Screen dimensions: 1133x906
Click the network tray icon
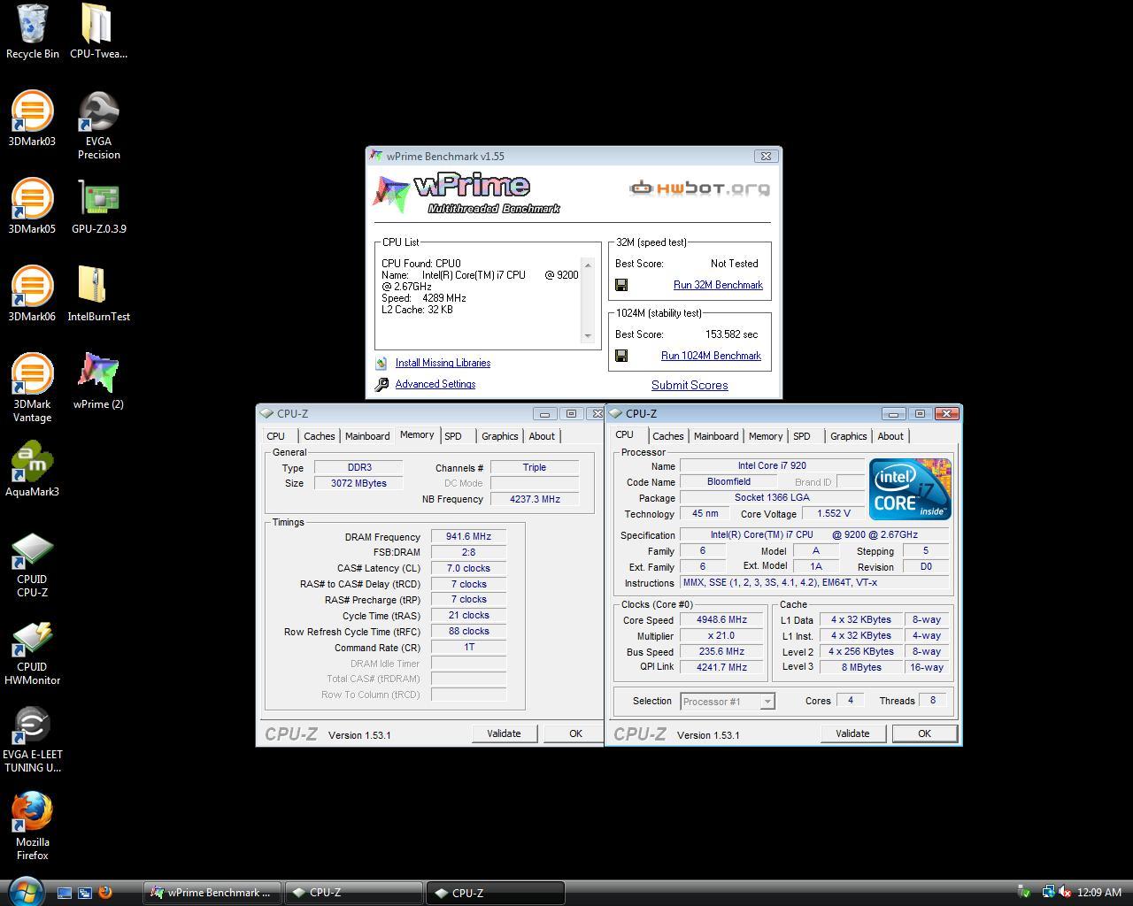pos(1048,893)
